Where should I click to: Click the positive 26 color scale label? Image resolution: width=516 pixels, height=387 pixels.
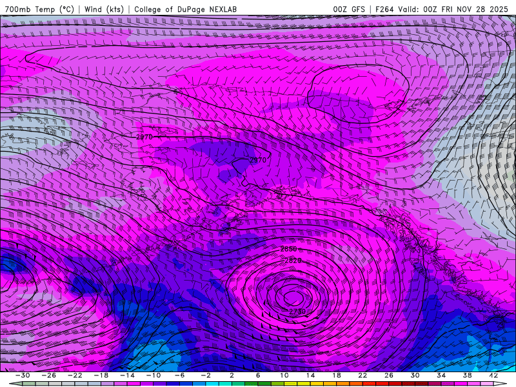(389, 375)
